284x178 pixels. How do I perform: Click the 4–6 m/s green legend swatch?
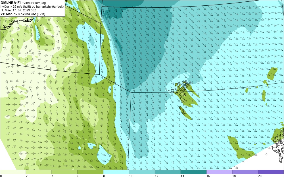click(64, 172)
